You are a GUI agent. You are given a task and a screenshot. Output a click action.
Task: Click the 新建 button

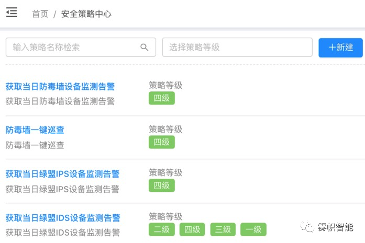tap(340, 48)
